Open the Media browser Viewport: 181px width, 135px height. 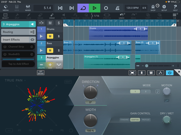pos(6,8)
